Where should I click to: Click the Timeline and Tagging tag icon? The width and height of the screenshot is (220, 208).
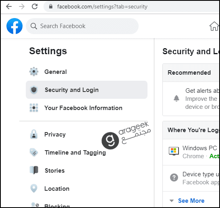pos(34,152)
